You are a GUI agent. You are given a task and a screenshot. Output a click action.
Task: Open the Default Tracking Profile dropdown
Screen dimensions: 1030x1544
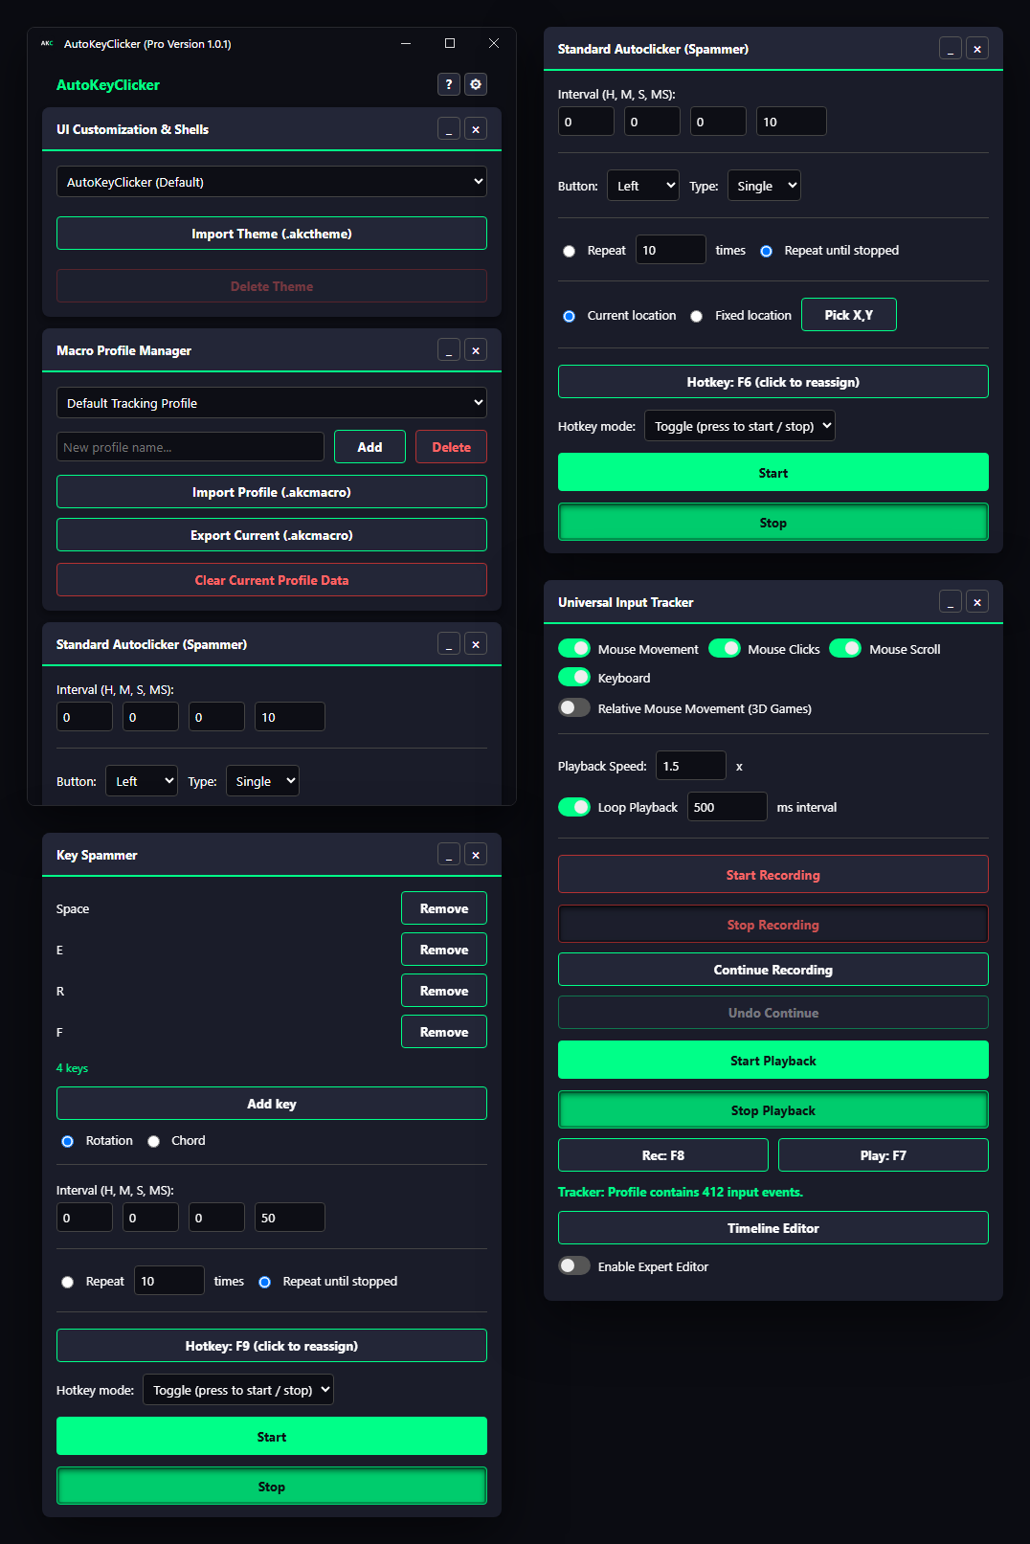(272, 403)
